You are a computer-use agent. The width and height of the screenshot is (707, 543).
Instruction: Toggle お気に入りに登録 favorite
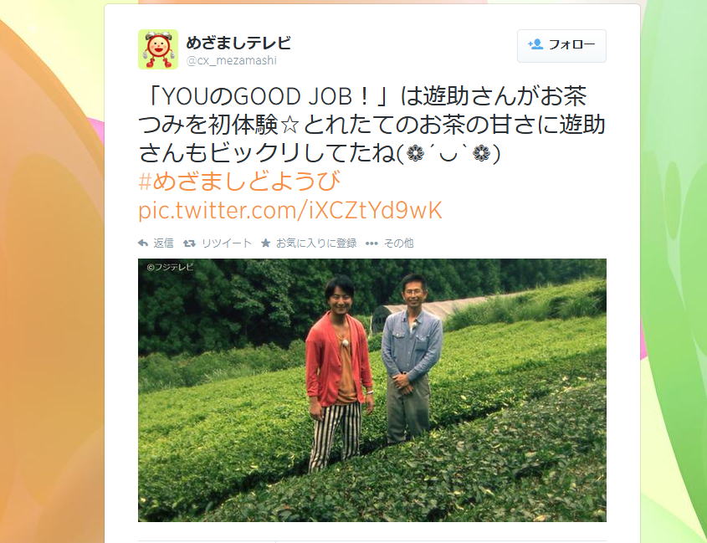tap(316, 243)
